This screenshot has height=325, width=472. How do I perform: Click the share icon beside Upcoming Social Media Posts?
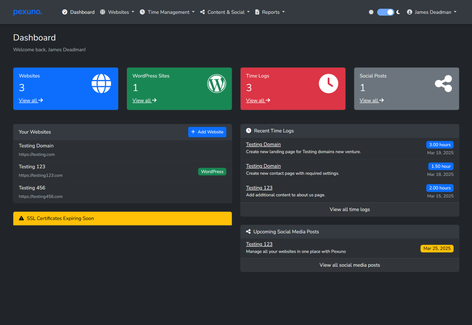pyautogui.click(x=248, y=232)
